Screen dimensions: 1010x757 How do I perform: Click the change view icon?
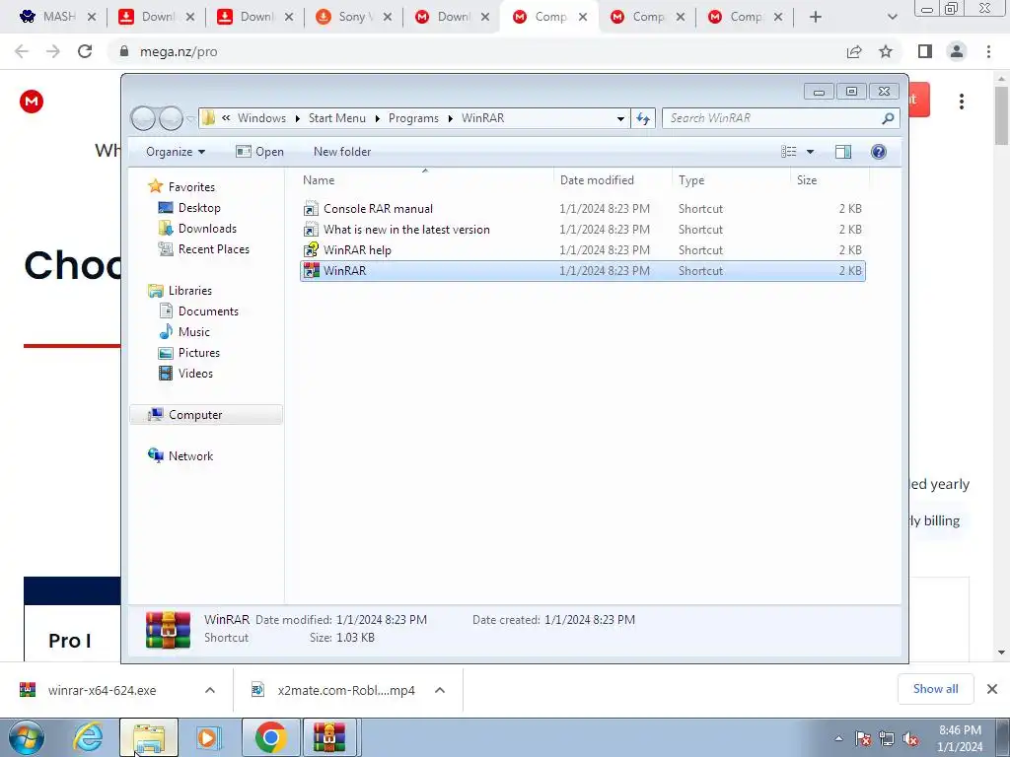click(789, 151)
